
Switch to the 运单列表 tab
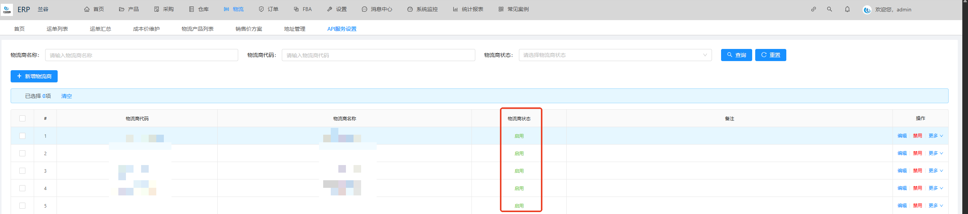(57, 29)
